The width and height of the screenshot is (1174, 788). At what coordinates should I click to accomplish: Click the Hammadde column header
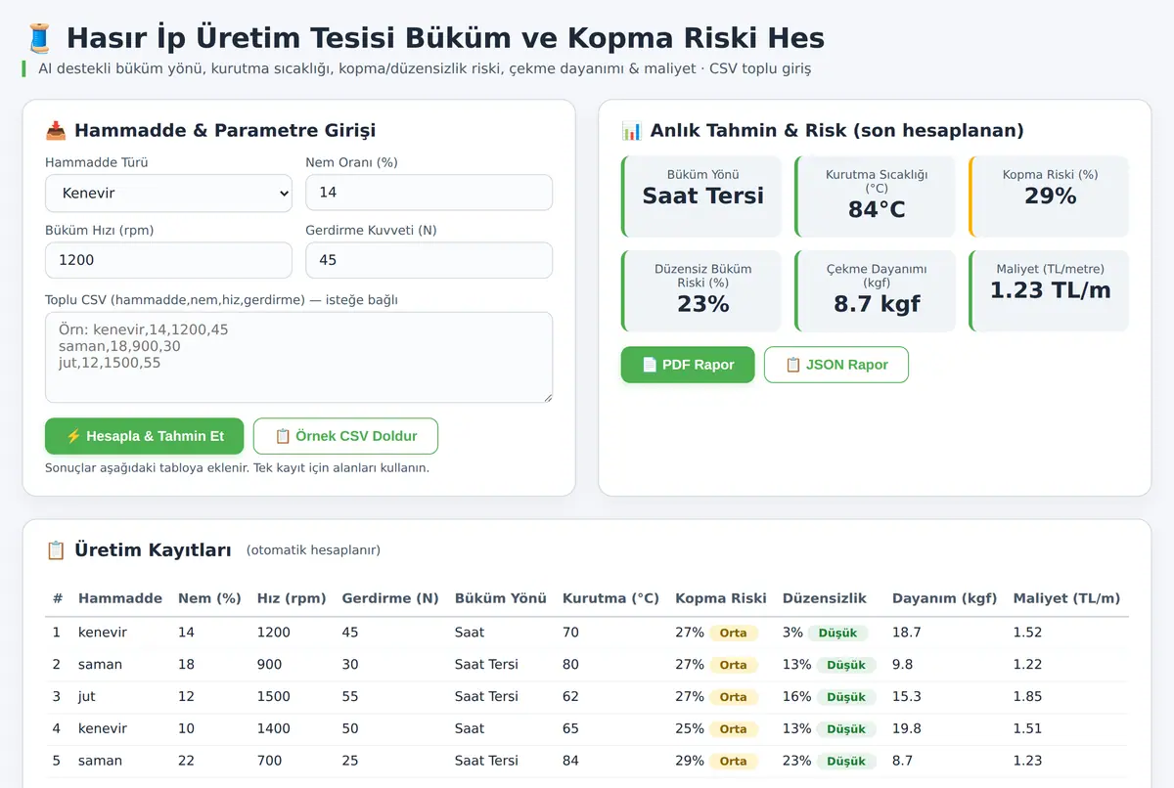click(120, 598)
